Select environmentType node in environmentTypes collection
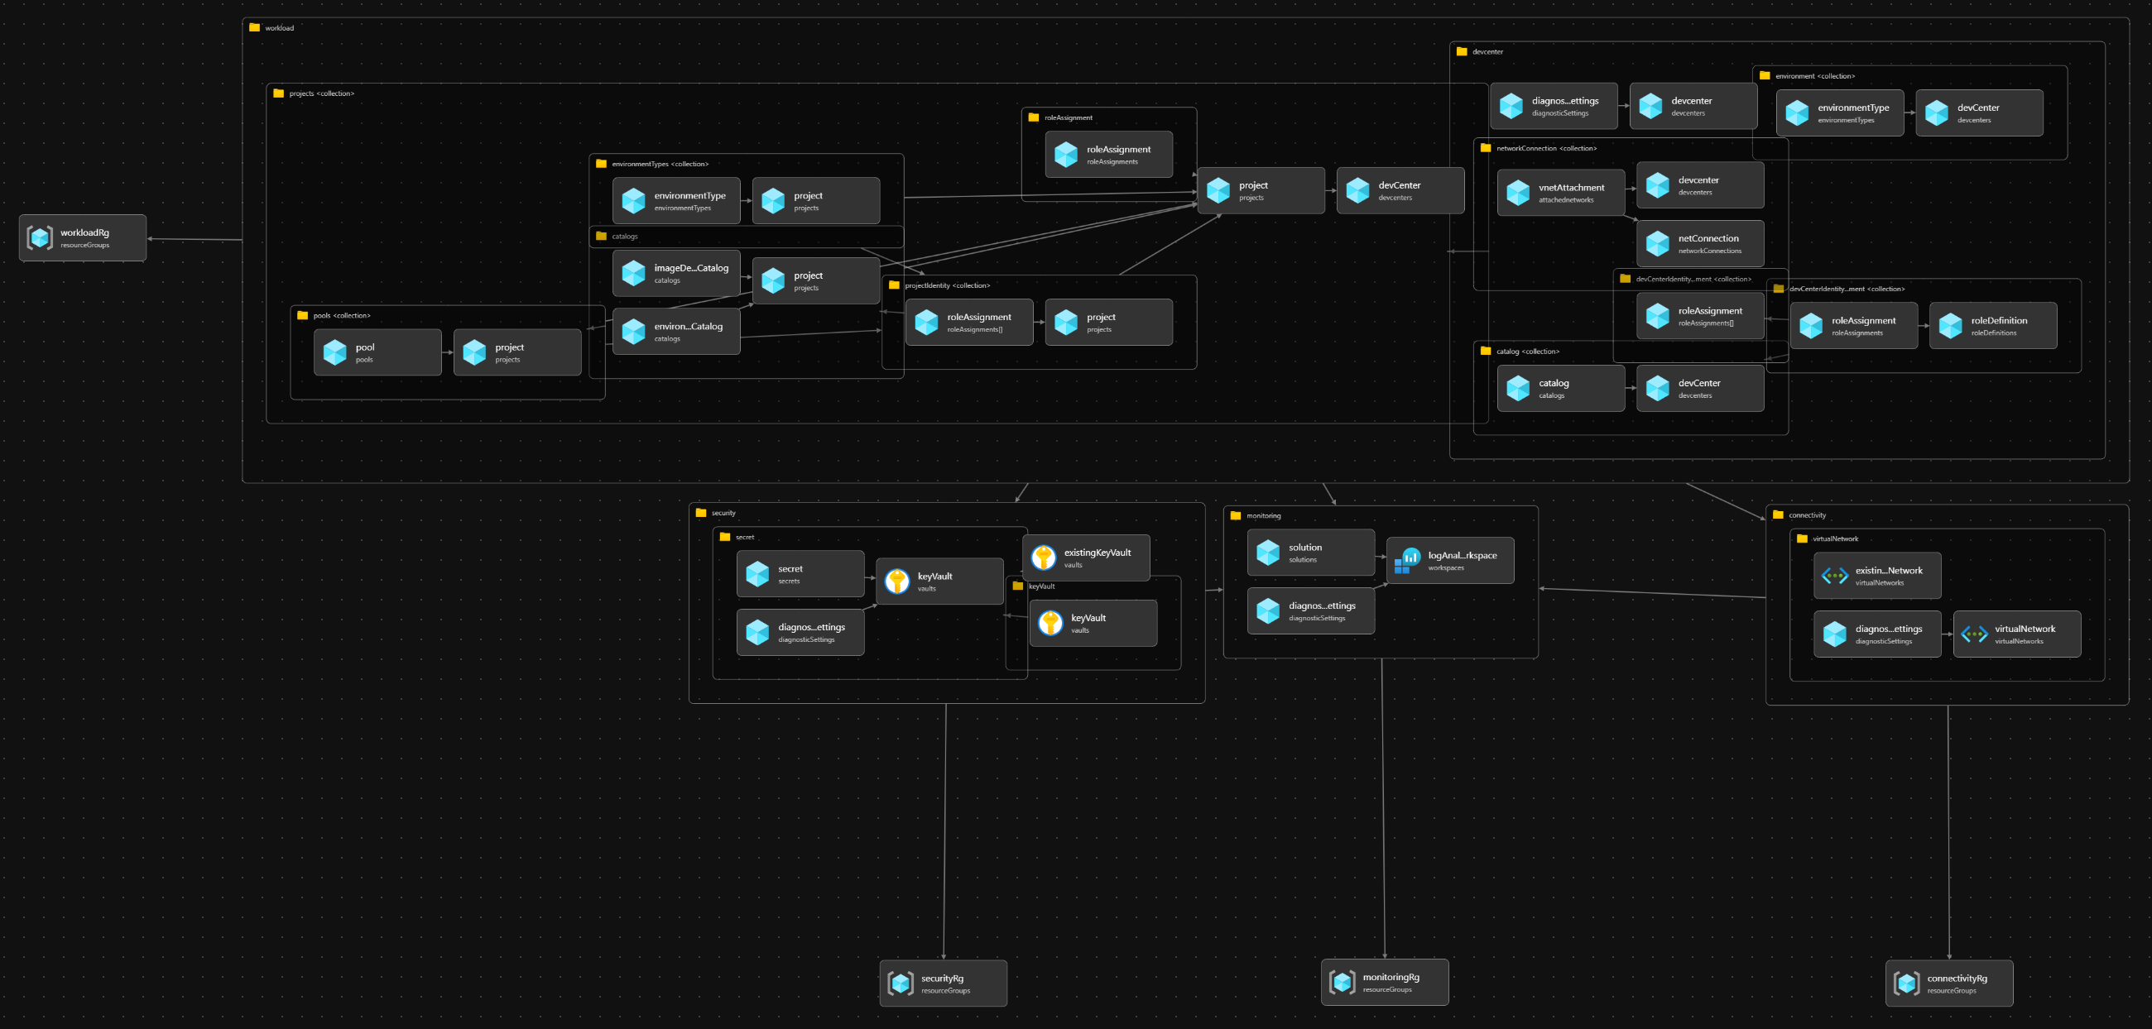This screenshot has height=1029, width=2152. [677, 201]
